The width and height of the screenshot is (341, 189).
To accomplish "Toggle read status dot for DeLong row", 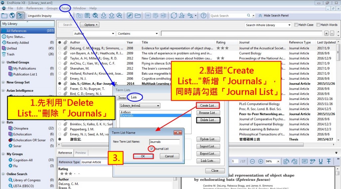I will (x=60, y=48).
